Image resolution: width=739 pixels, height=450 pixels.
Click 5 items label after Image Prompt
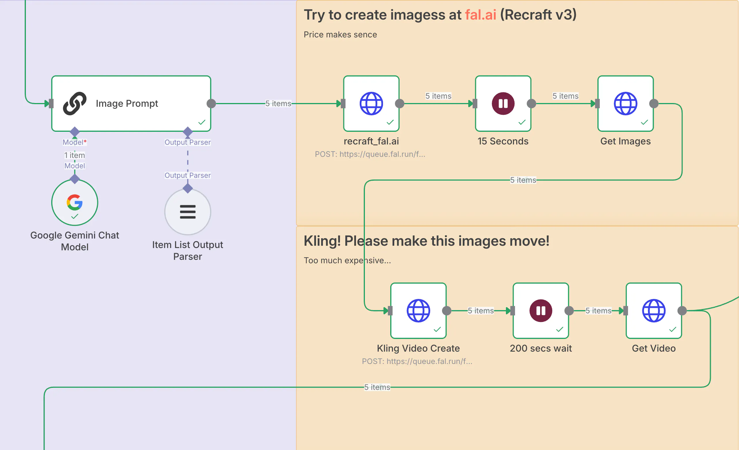[x=278, y=103]
